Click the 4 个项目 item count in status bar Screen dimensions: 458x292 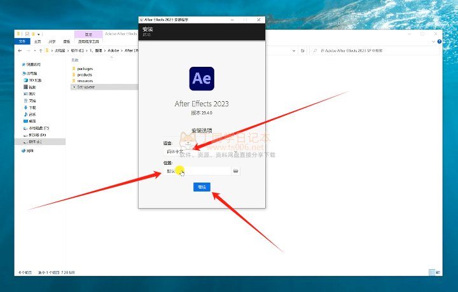coord(25,272)
